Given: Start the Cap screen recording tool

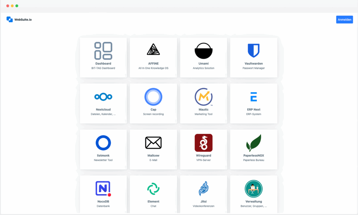Looking at the screenshot, I should tap(153, 103).
